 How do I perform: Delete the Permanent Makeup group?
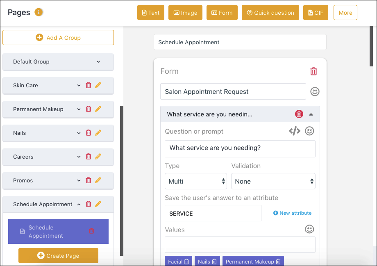coord(89,109)
